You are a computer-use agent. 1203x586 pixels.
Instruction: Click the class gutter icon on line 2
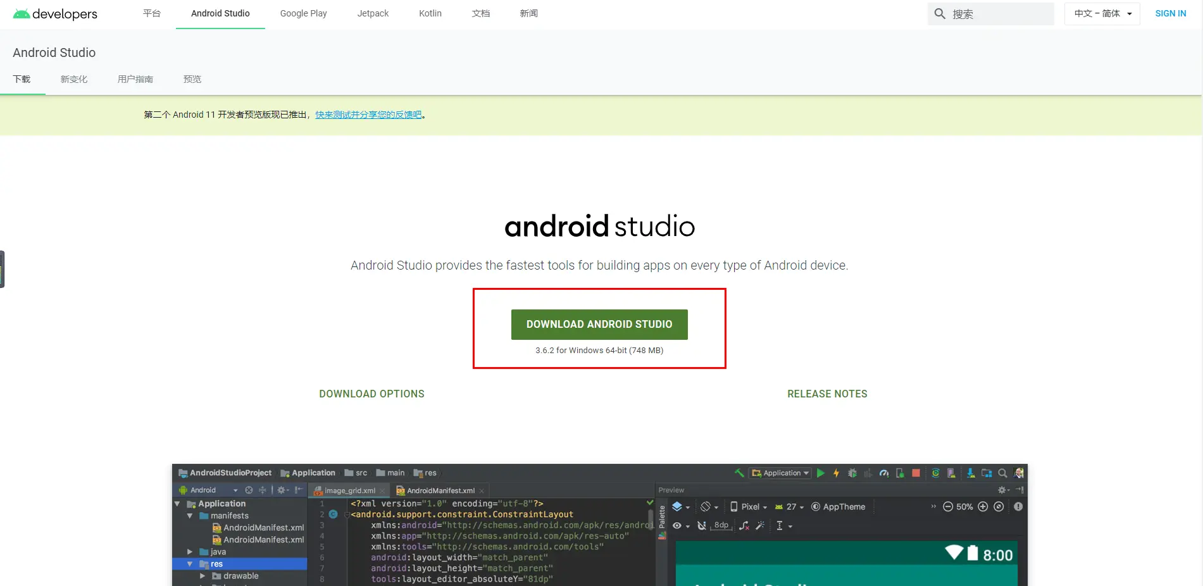pyautogui.click(x=333, y=514)
